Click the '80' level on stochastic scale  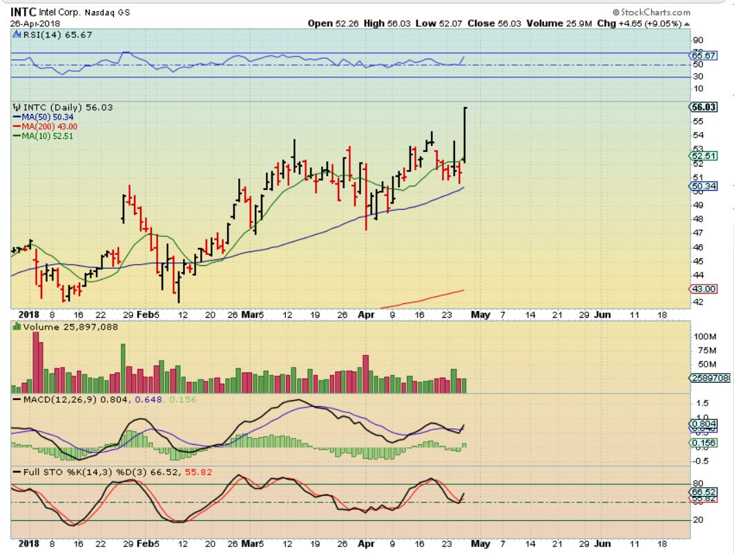coord(698,484)
